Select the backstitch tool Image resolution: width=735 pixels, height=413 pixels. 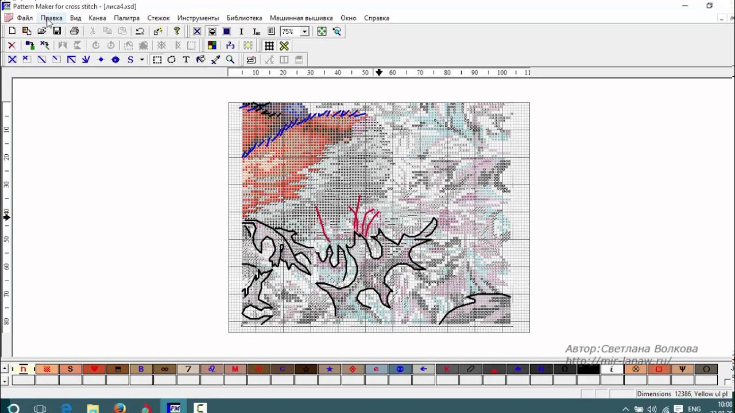tap(71, 60)
